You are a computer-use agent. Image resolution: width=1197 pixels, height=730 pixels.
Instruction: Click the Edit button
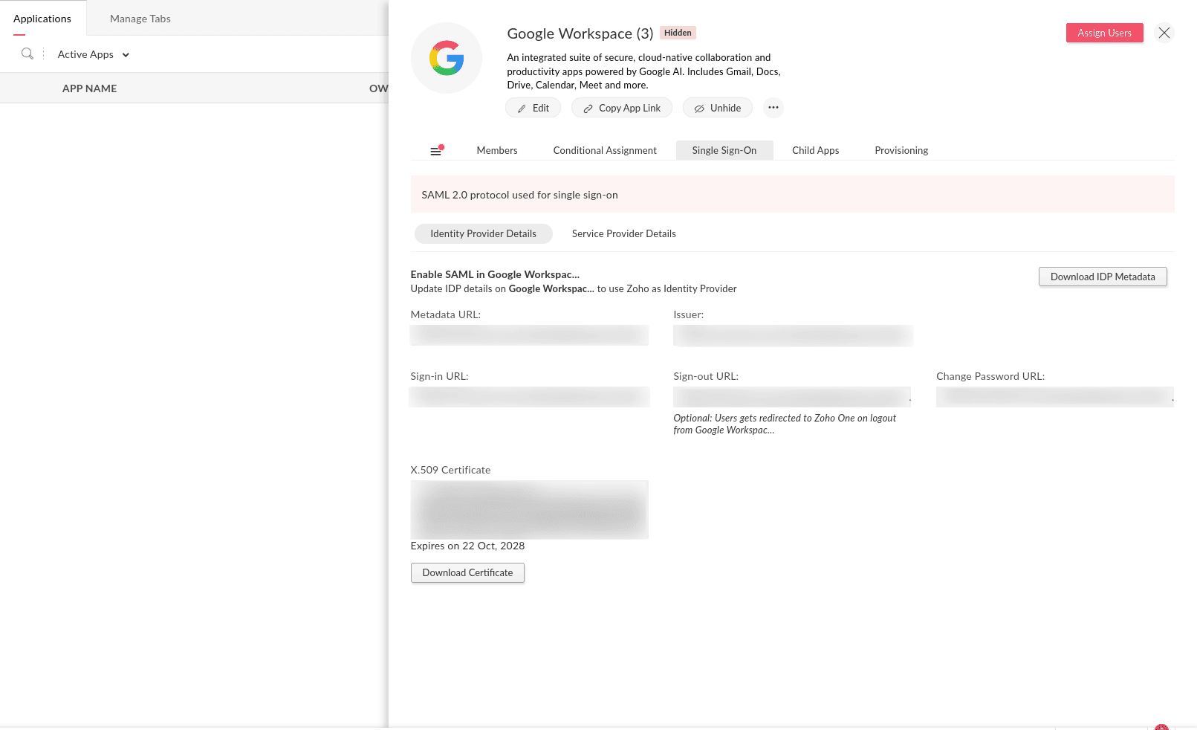pyautogui.click(x=533, y=108)
